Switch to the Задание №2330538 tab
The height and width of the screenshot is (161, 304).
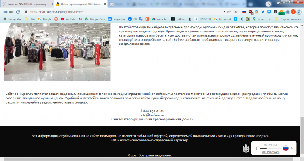pos(27,4)
